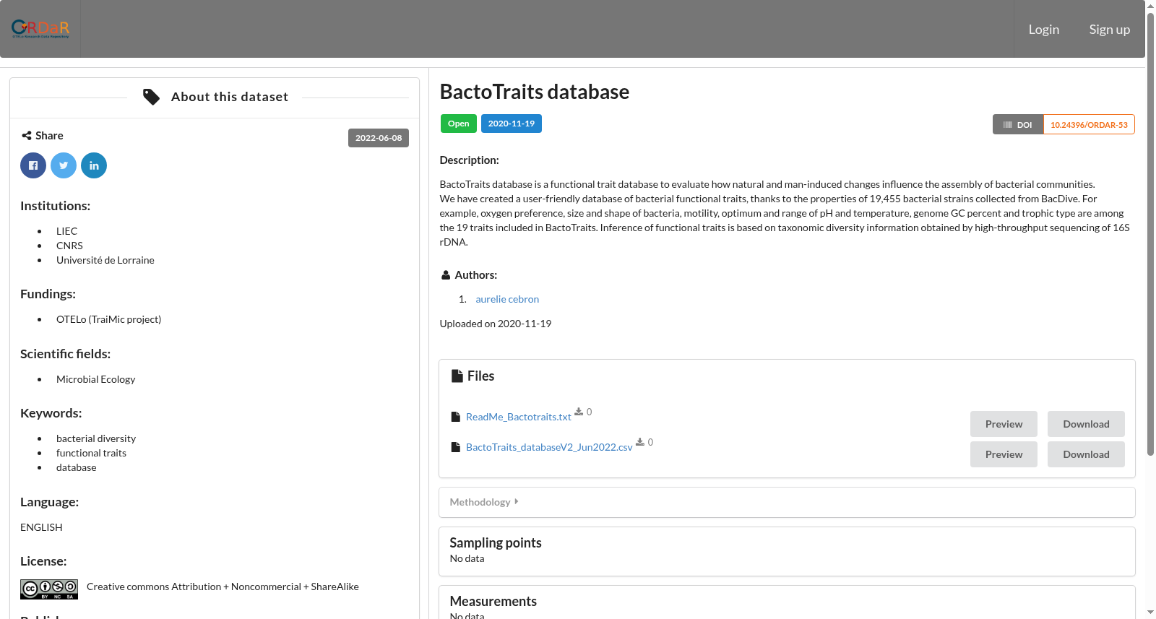Click DOI link 10.24396/ORDAR-53
This screenshot has width=1156, height=619.
[x=1089, y=124]
